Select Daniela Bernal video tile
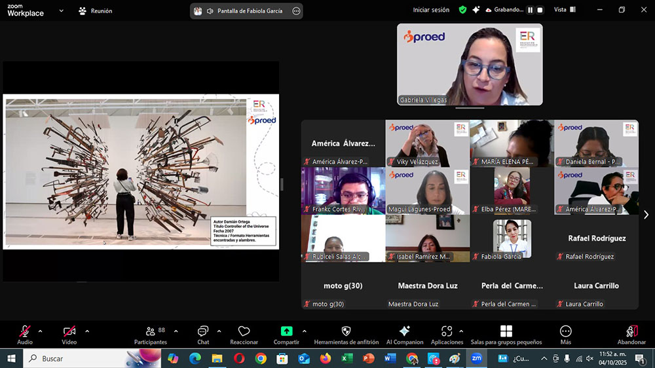Image resolution: width=655 pixels, height=368 pixels. coord(597,143)
